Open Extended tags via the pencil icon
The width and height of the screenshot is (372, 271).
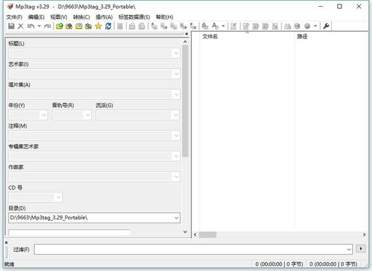234,26
